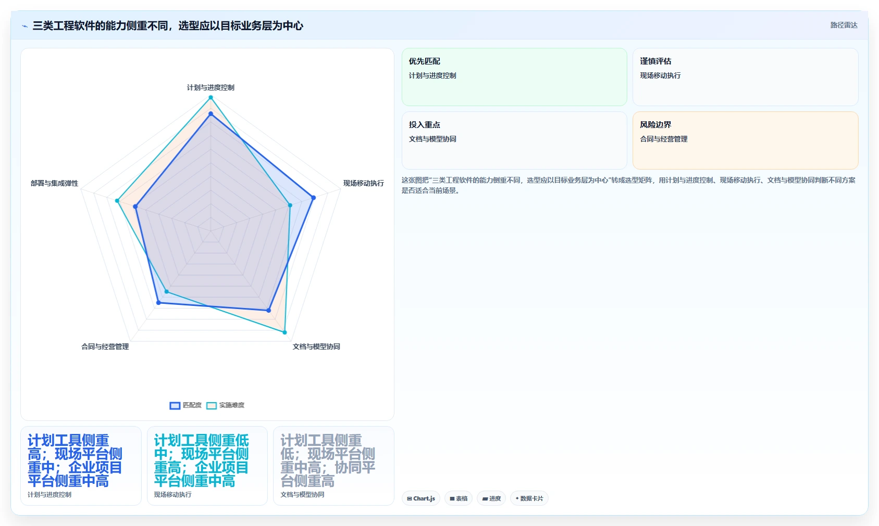Screen dimensions: 879x526
Task: Click the 路径雷达 label in header
Action: coord(844,25)
